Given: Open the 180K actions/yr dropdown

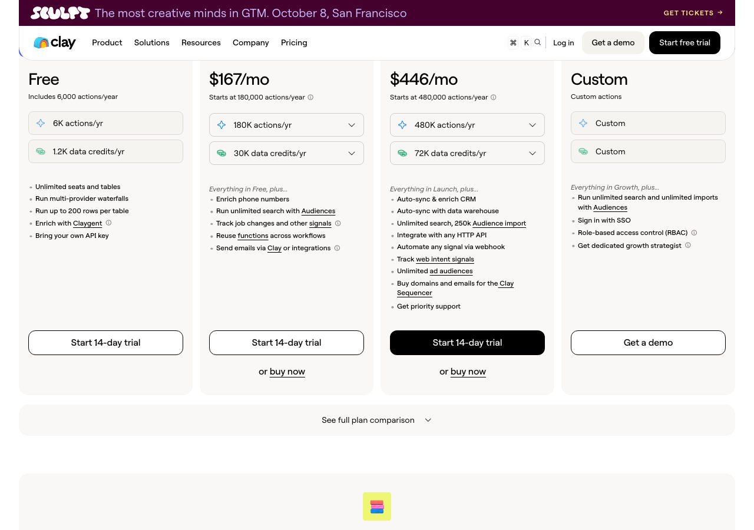Looking at the screenshot, I should [x=286, y=125].
